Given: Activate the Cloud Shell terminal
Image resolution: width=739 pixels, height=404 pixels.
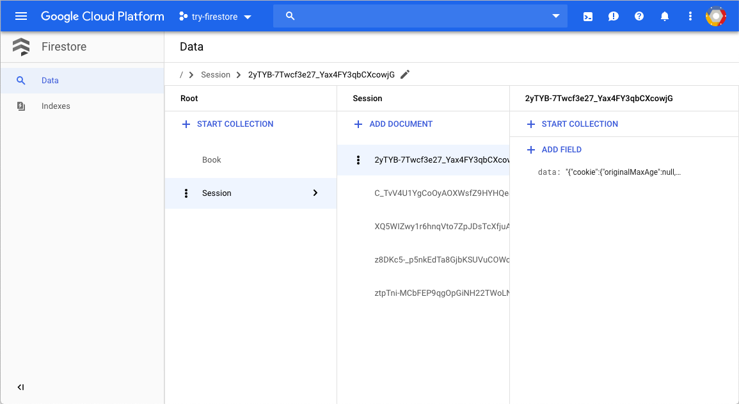Looking at the screenshot, I should 587,16.
